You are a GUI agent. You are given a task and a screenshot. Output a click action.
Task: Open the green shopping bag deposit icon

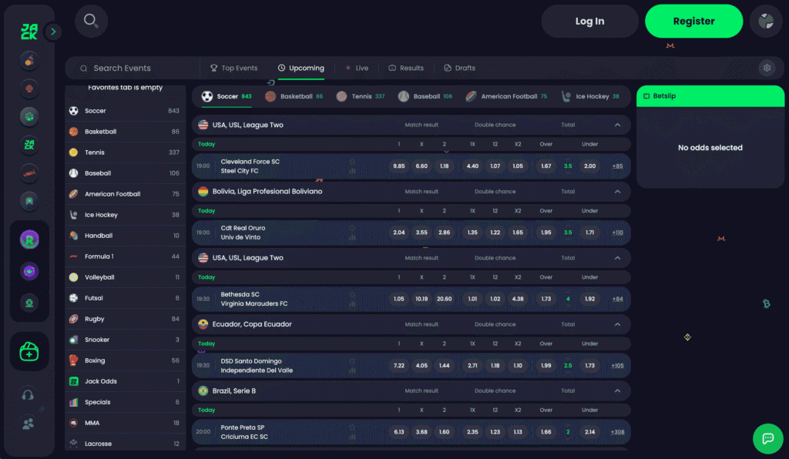click(29, 351)
